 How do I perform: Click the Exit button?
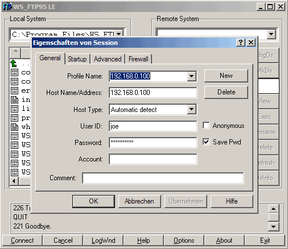point(265,240)
